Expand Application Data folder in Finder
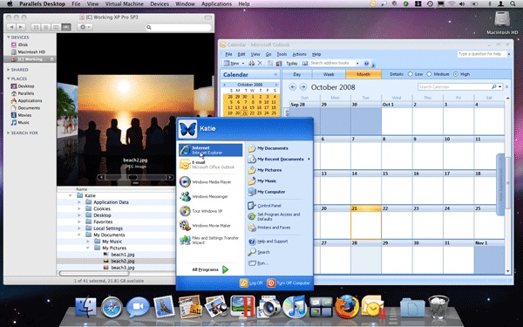The width and height of the screenshot is (523, 327). coord(79,202)
